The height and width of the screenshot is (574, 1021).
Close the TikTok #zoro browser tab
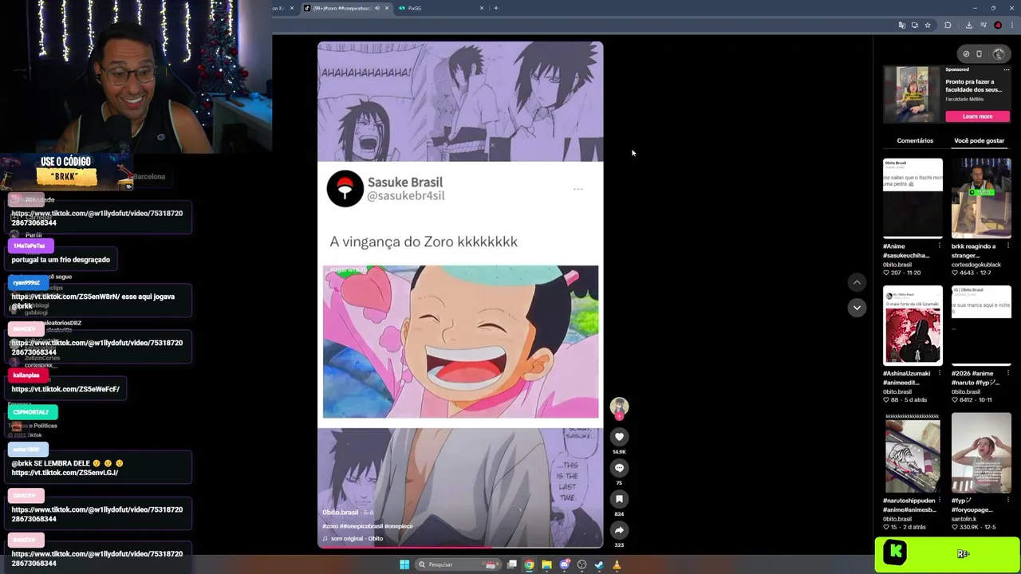[x=387, y=8]
